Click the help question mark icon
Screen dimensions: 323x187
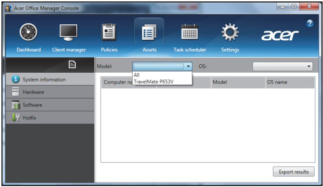coord(310,23)
